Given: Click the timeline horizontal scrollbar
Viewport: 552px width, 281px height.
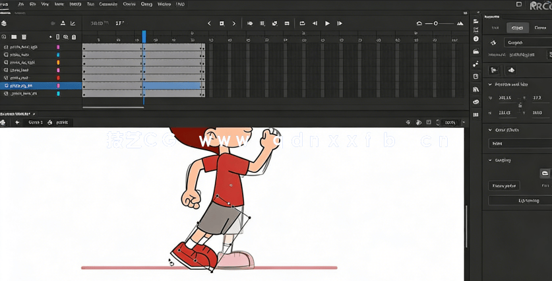Looking at the screenshot, I should click(113, 108).
